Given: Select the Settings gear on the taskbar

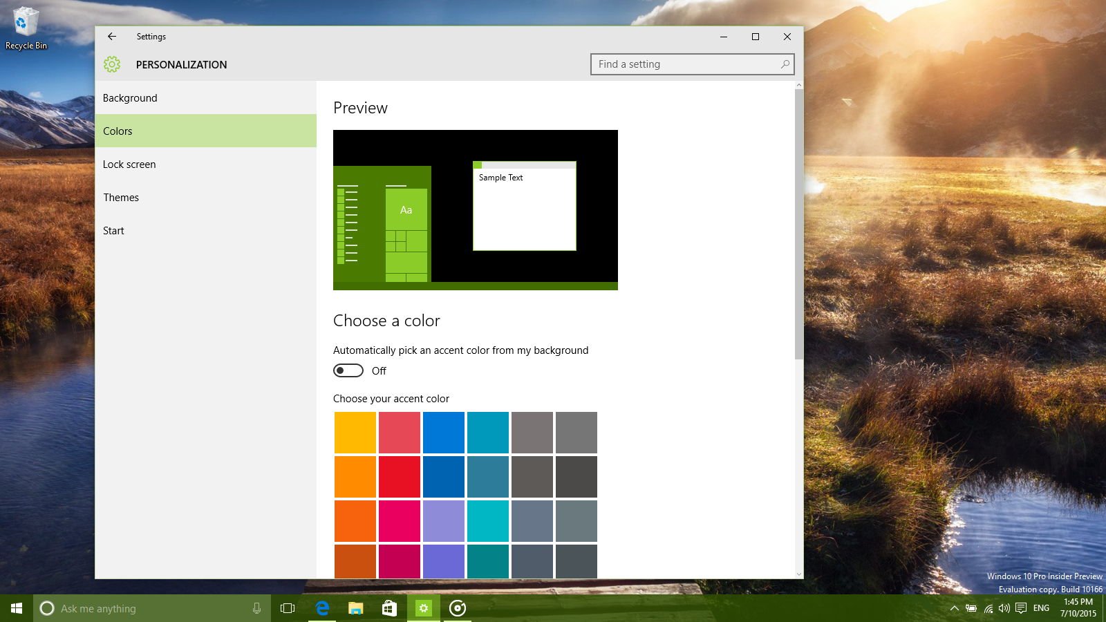Looking at the screenshot, I should tap(424, 608).
